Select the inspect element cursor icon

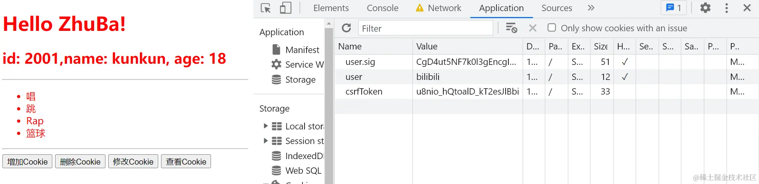click(x=266, y=8)
